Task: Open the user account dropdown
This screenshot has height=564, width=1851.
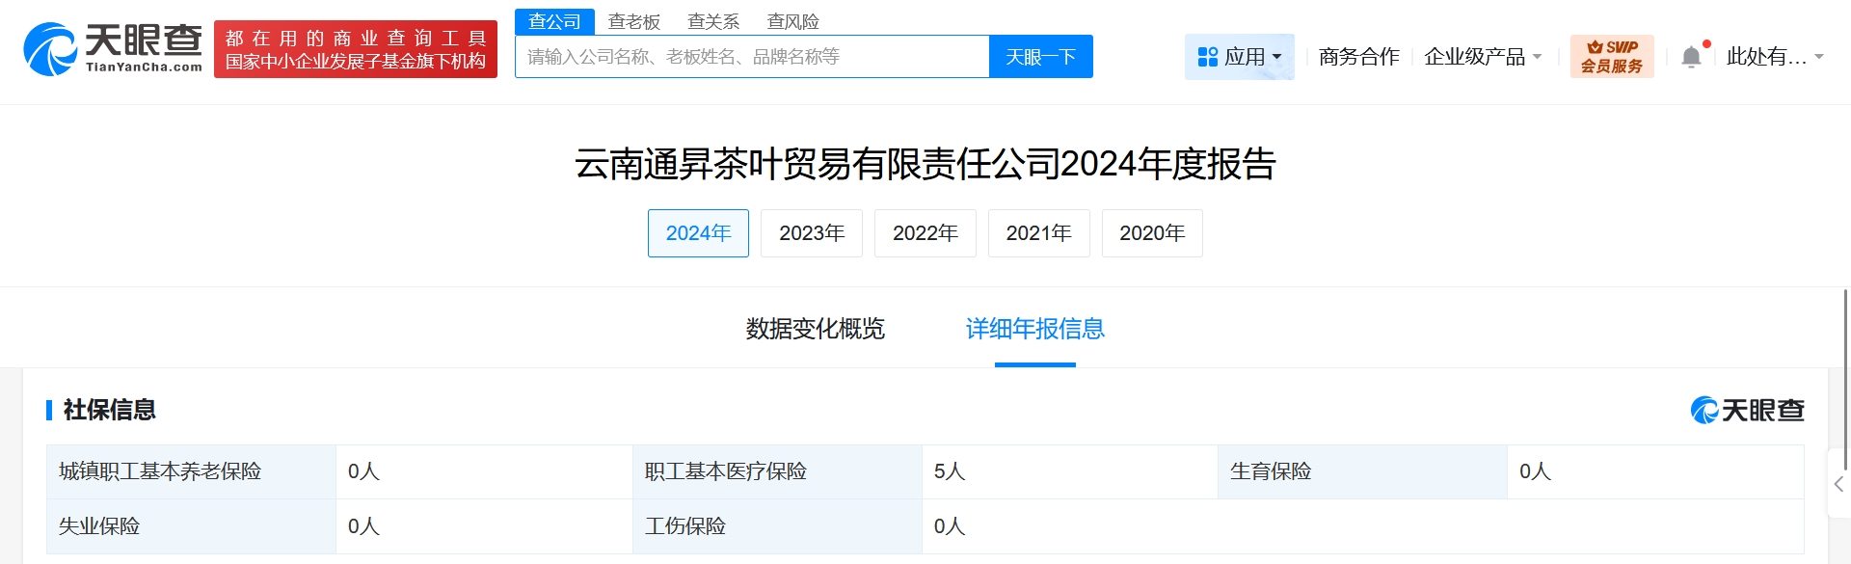Action: tap(1774, 57)
